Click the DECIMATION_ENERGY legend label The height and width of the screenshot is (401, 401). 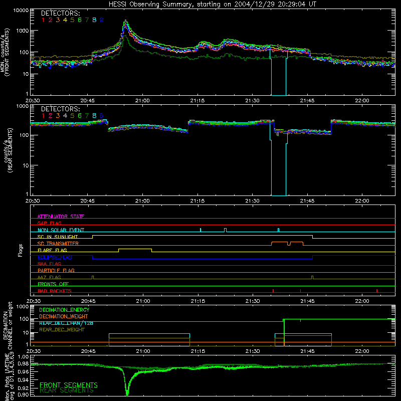click(x=64, y=310)
